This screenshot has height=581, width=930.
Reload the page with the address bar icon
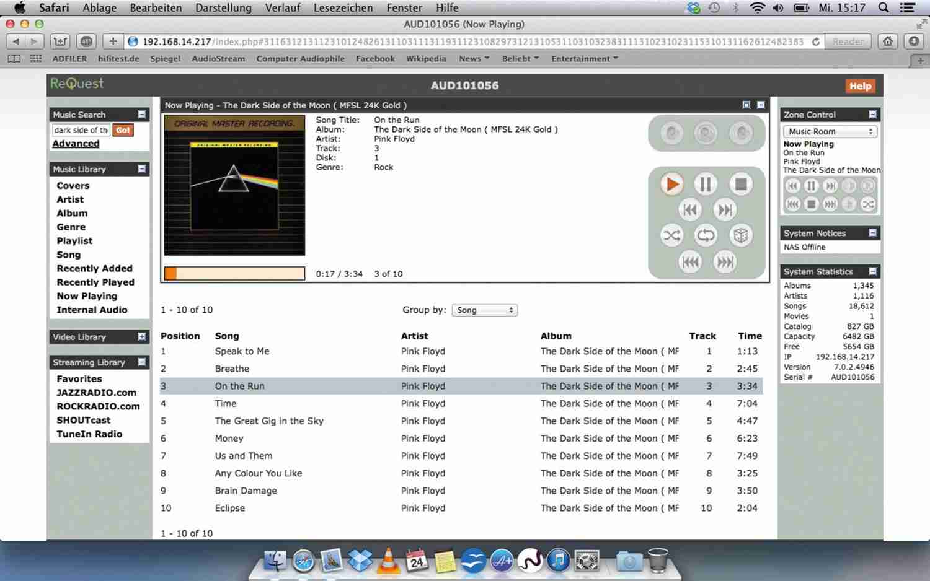(x=816, y=41)
